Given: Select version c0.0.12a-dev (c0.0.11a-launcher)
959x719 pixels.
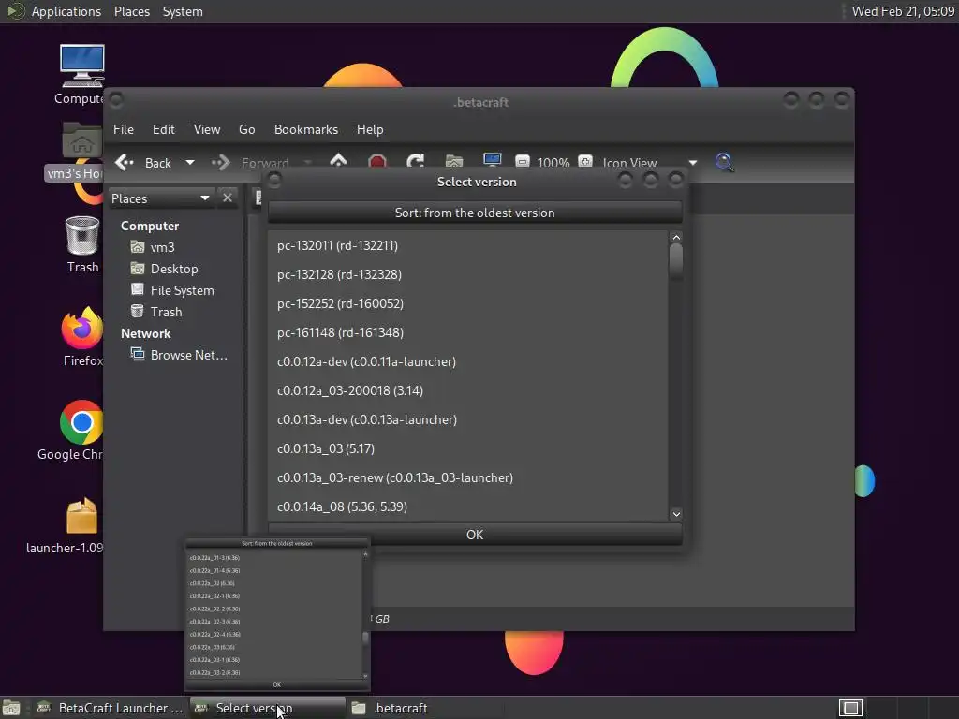Looking at the screenshot, I should [468, 362].
